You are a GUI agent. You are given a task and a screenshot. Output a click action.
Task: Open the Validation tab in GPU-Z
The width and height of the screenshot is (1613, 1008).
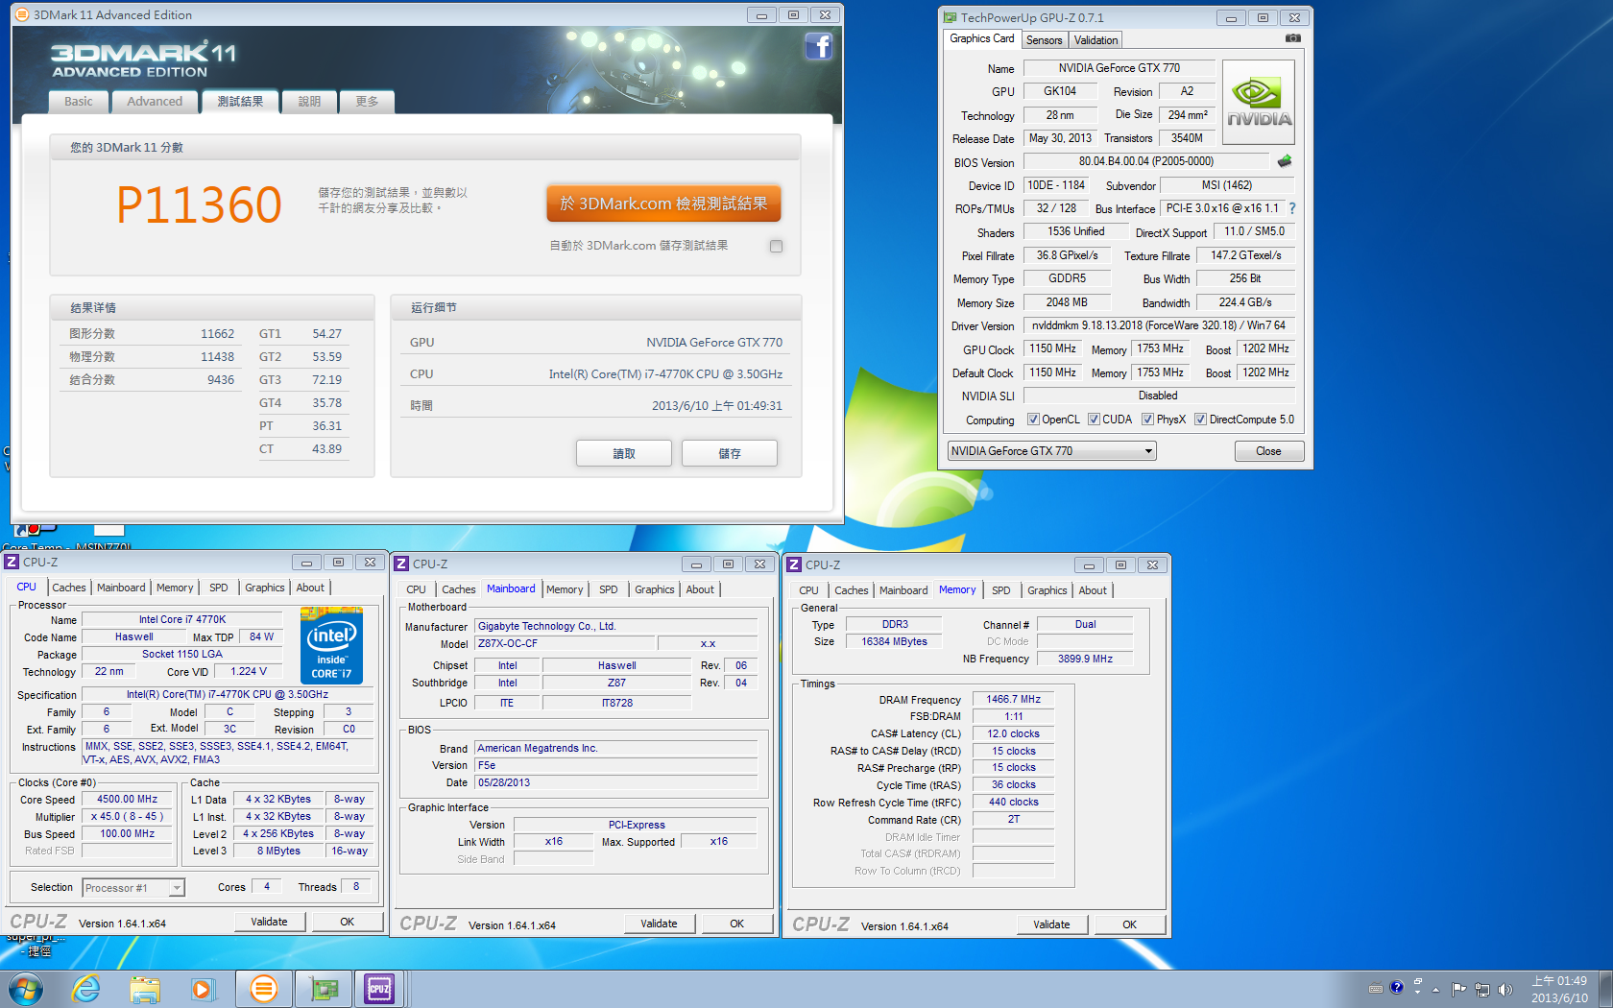coord(1095,39)
